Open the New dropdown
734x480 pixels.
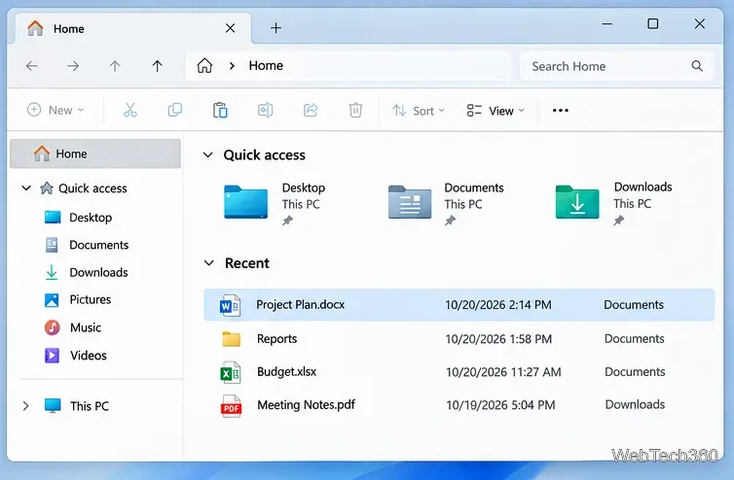click(55, 111)
